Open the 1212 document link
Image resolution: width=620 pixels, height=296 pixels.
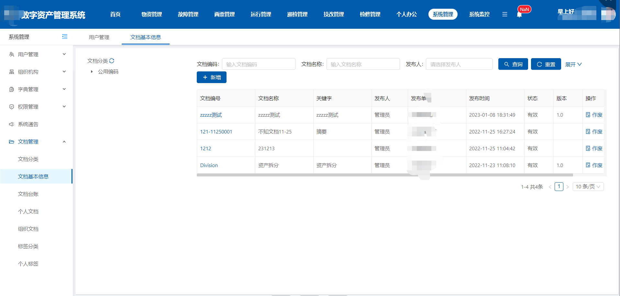(205, 148)
